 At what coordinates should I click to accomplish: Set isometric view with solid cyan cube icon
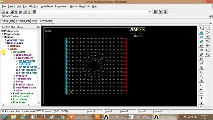tap(201, 33)
